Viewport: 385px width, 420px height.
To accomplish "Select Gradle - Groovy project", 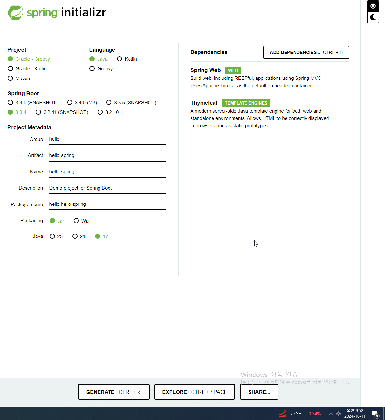I will tap(29, 59).
